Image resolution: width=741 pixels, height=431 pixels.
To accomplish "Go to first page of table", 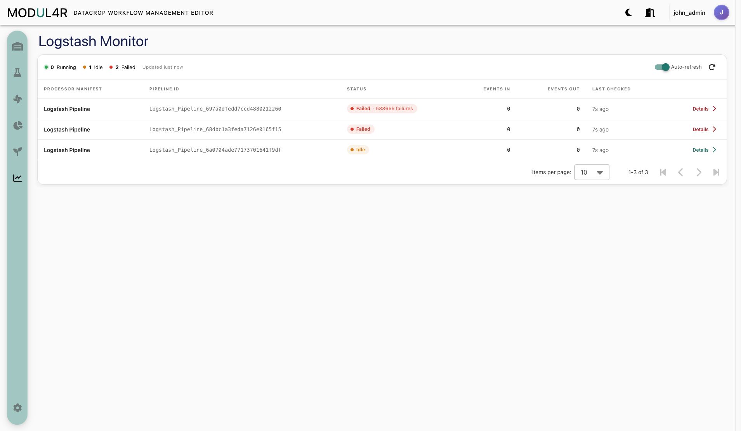I will (663, 172).
